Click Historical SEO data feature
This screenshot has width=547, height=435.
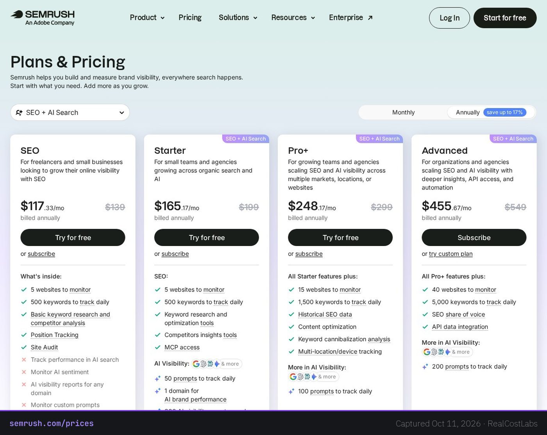pos(325,314)
